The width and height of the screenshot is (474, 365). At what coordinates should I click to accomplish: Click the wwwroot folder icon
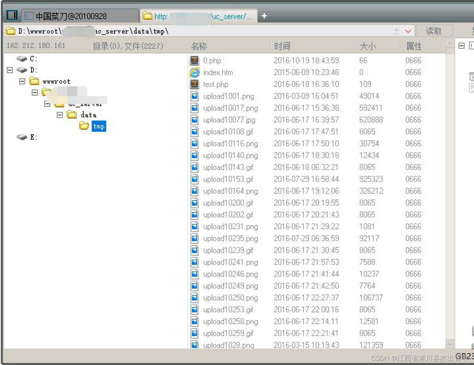[34, 81]
